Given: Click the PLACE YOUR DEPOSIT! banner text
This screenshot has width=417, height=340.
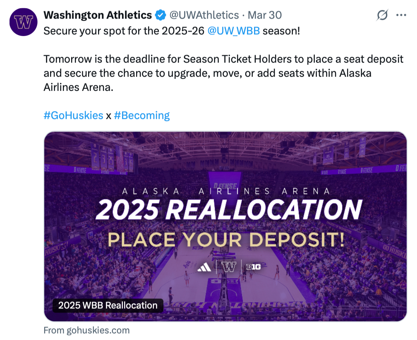Looking at the screenshot, I should (x=226, y=240).
